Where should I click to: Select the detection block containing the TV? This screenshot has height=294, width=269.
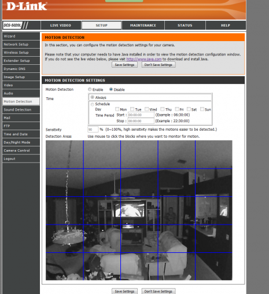point(139,211)
